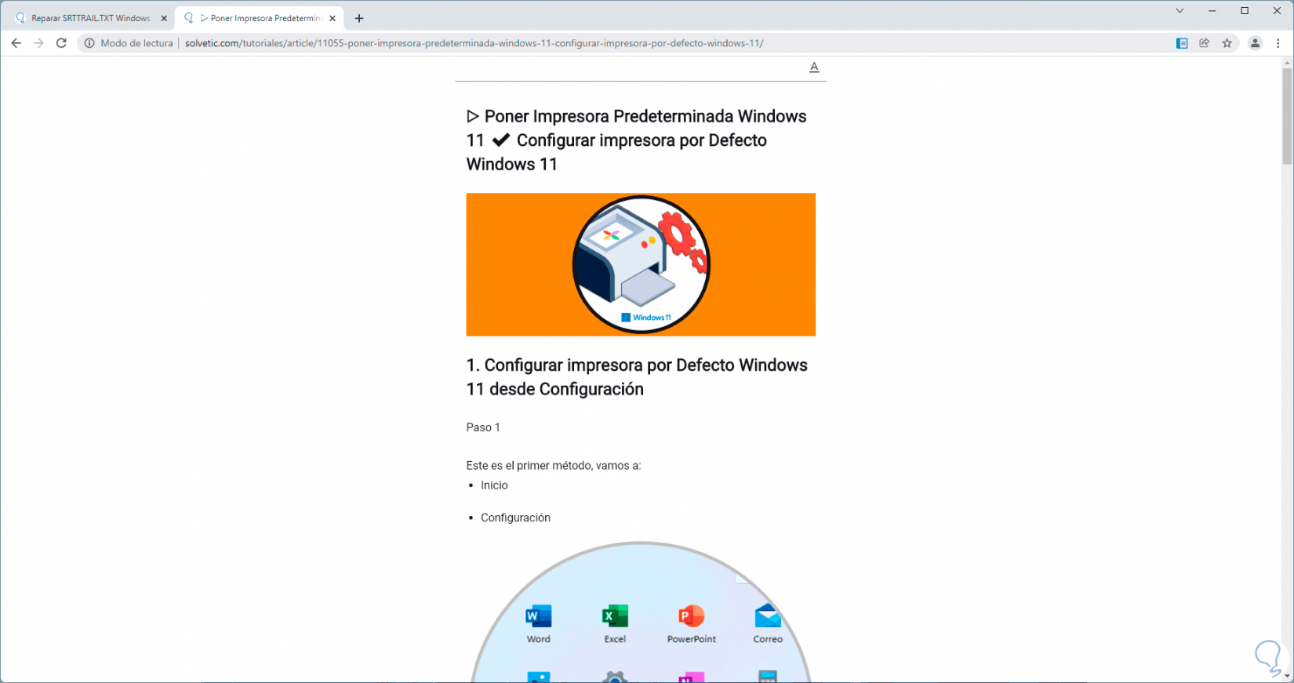Close the Poner Impresora Predeterminada tab
Screen dimensions: 1294x683
coord(333,18)
